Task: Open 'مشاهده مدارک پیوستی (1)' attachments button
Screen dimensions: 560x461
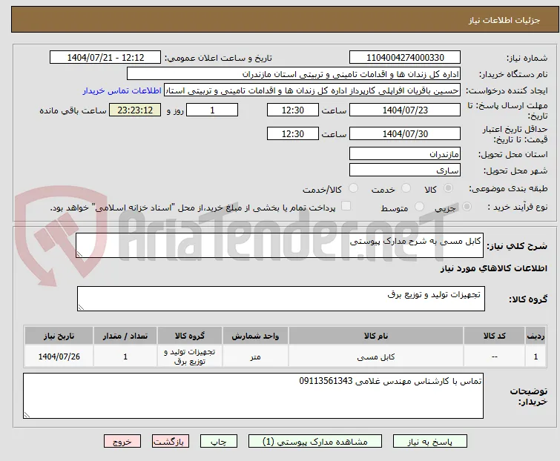Action: pos(315,442)
